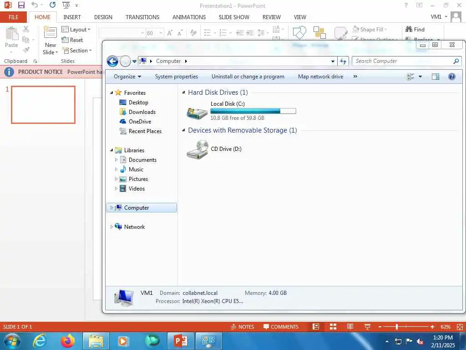466x350 pixels.
Task: Toggle the NOTES pane in status bar
Action: (x=242, y=327)
